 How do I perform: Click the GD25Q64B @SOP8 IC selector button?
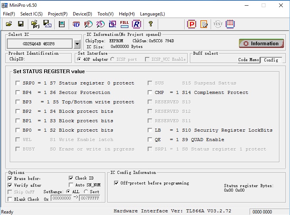tap(40, 44)
